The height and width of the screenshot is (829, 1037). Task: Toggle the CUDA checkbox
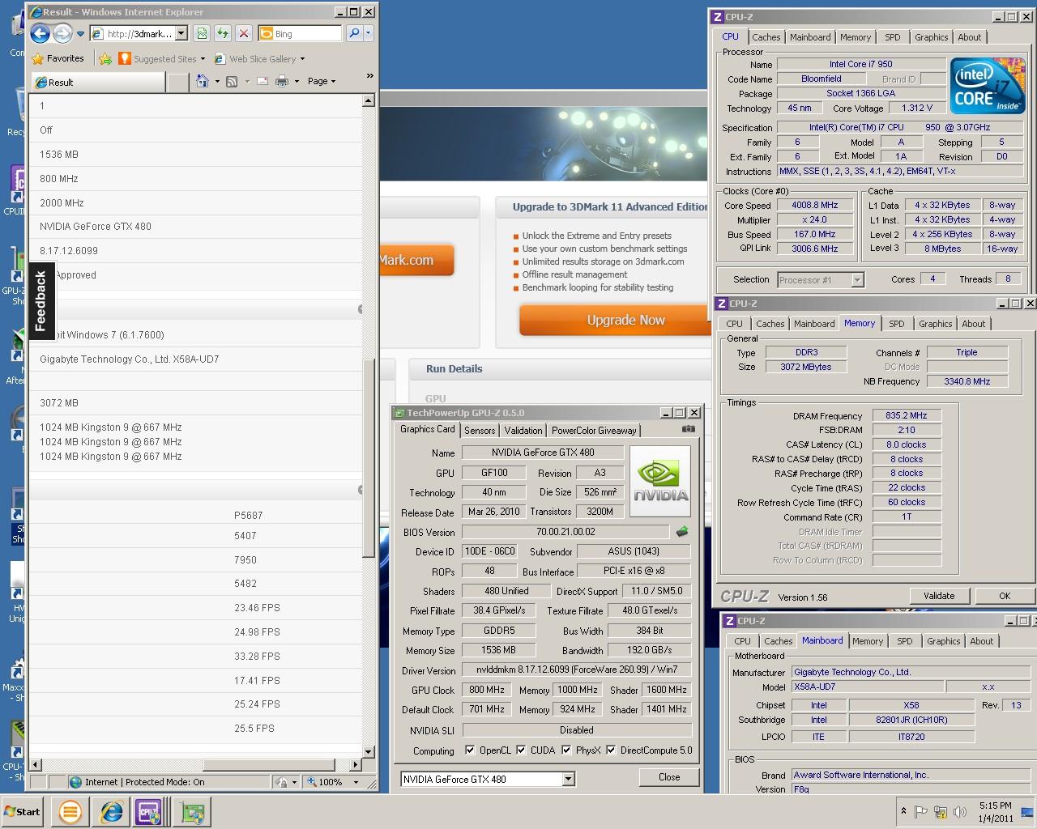pos(521,750)
